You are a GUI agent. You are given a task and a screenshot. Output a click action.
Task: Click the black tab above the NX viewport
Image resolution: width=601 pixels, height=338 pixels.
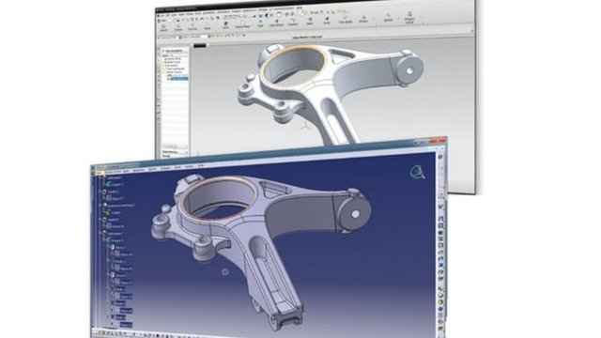point(200,45)
